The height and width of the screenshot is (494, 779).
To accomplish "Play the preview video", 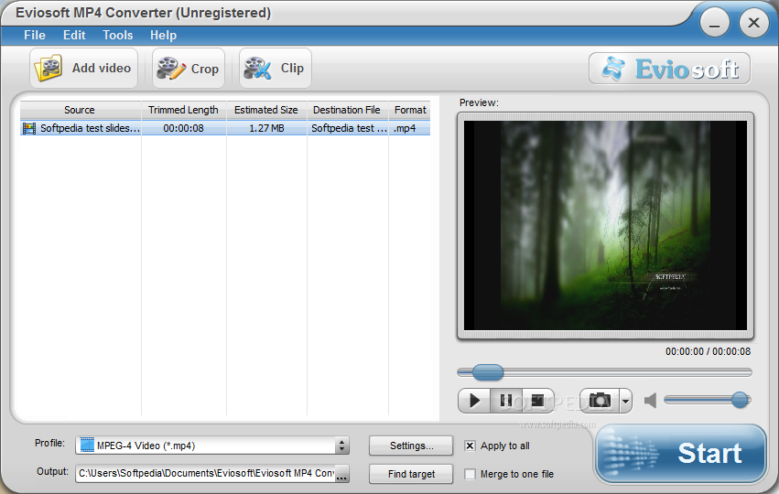I will tap(474, 401).
